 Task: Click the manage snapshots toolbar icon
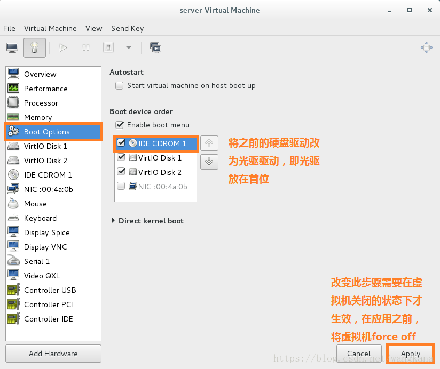click(x=155, y=47)
